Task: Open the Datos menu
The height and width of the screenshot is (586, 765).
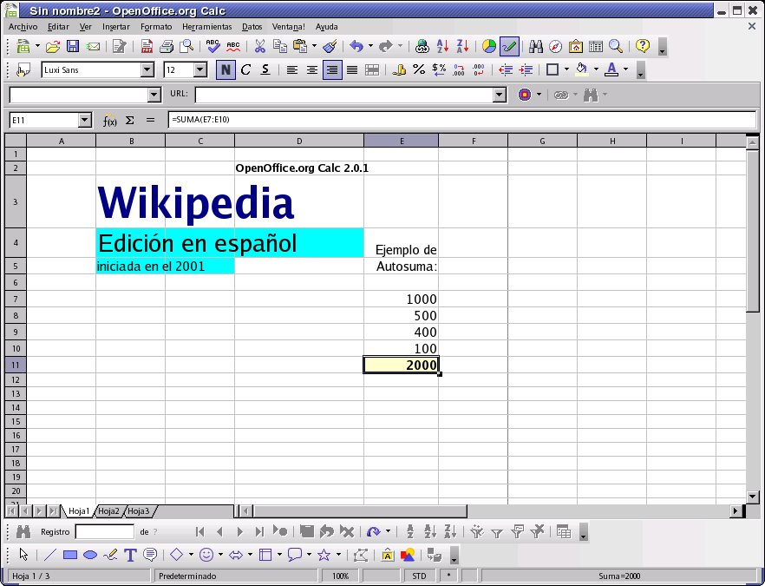Action: point(252,27)
